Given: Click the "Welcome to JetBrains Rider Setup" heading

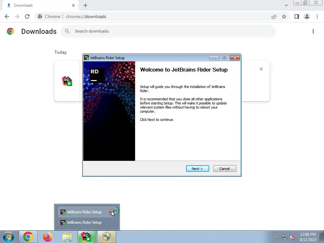Looking at the screenshot, I should click(184, 70).
